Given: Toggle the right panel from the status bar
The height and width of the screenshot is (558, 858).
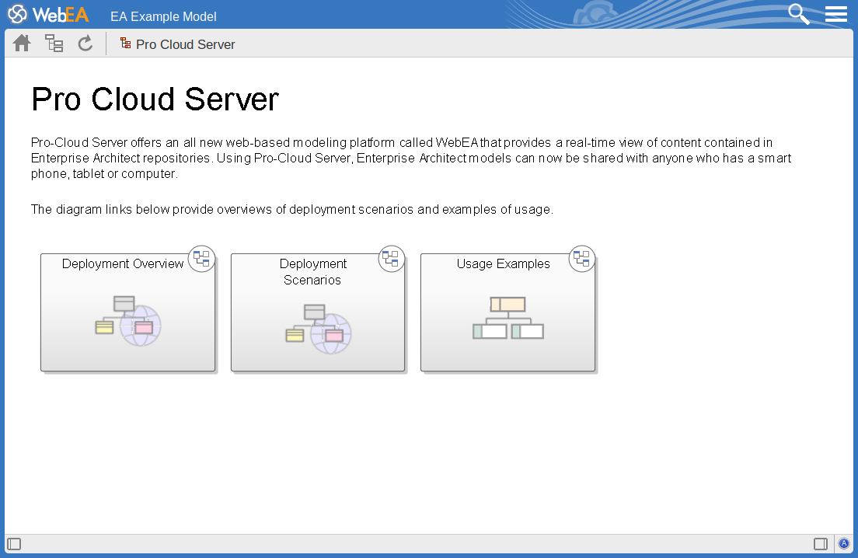Looking at the screenshot, I should coord(821,543).
